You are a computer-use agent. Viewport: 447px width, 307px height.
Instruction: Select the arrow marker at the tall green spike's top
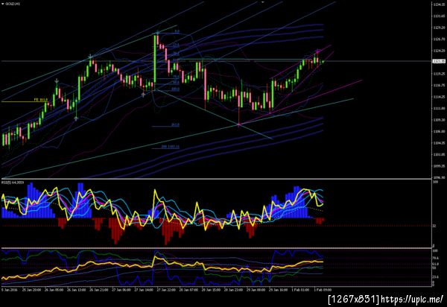coord(157,33)
